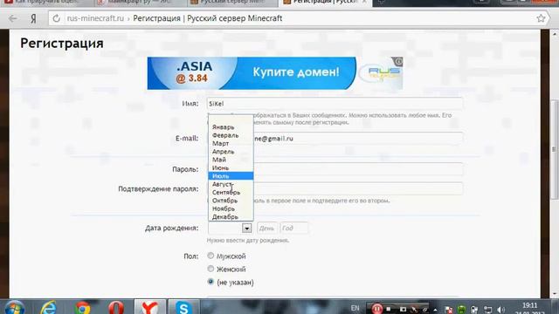Focus the Имя field containing SiKel
The height and width of the screenshot is (314, 559).
pyautogui.click(x=335, y=104)
